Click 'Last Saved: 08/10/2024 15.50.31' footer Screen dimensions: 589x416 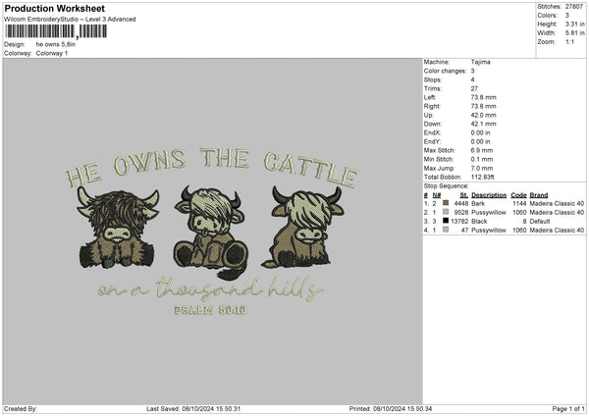point(193,408)
